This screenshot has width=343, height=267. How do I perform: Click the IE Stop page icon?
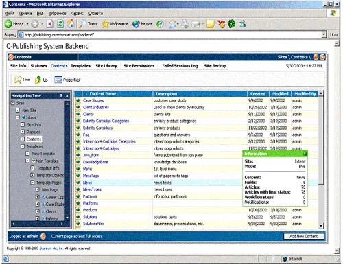[50, 24]
